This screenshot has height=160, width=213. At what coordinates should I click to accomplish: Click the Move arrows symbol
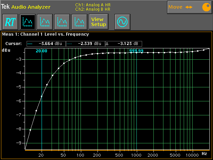pos(189,7)
